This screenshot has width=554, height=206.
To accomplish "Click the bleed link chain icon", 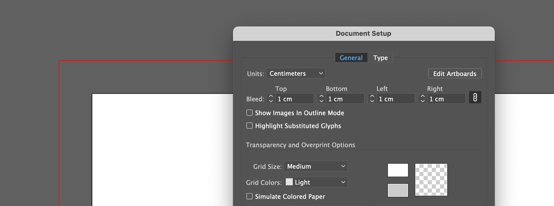I will 475,97.
